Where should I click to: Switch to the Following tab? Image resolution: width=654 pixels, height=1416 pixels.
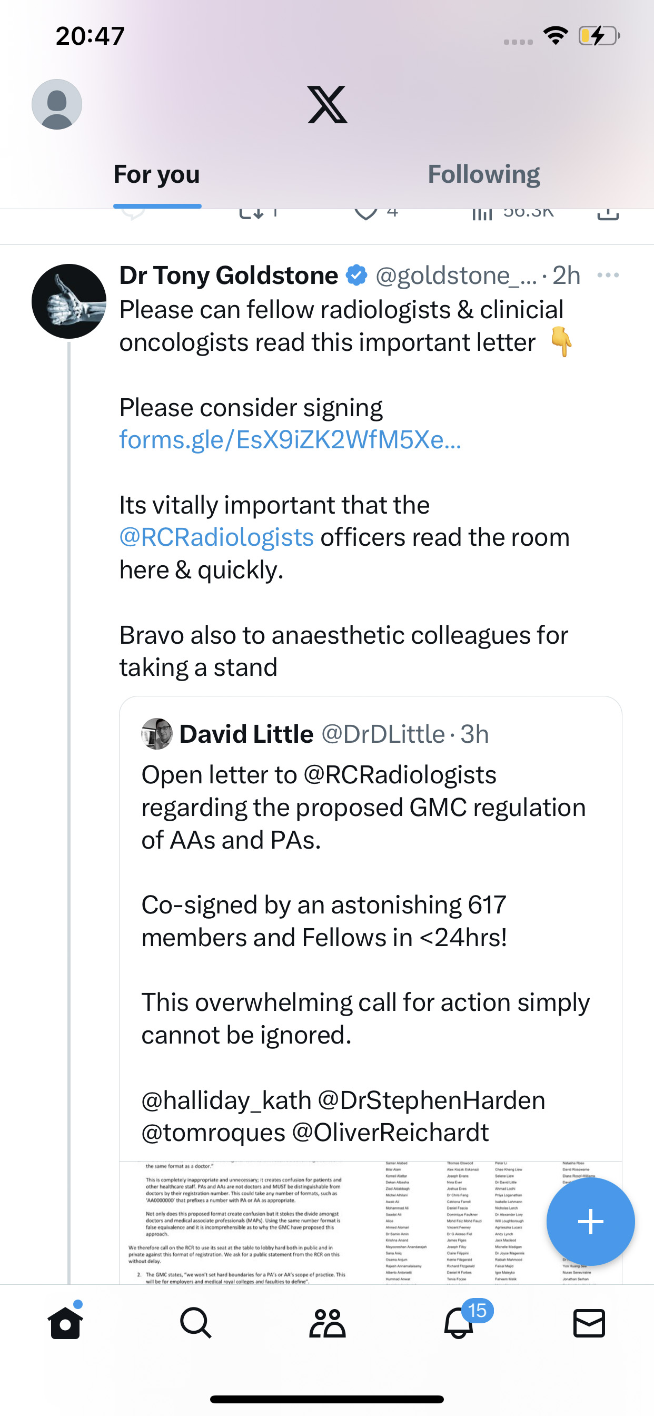[x=483, y=174]
